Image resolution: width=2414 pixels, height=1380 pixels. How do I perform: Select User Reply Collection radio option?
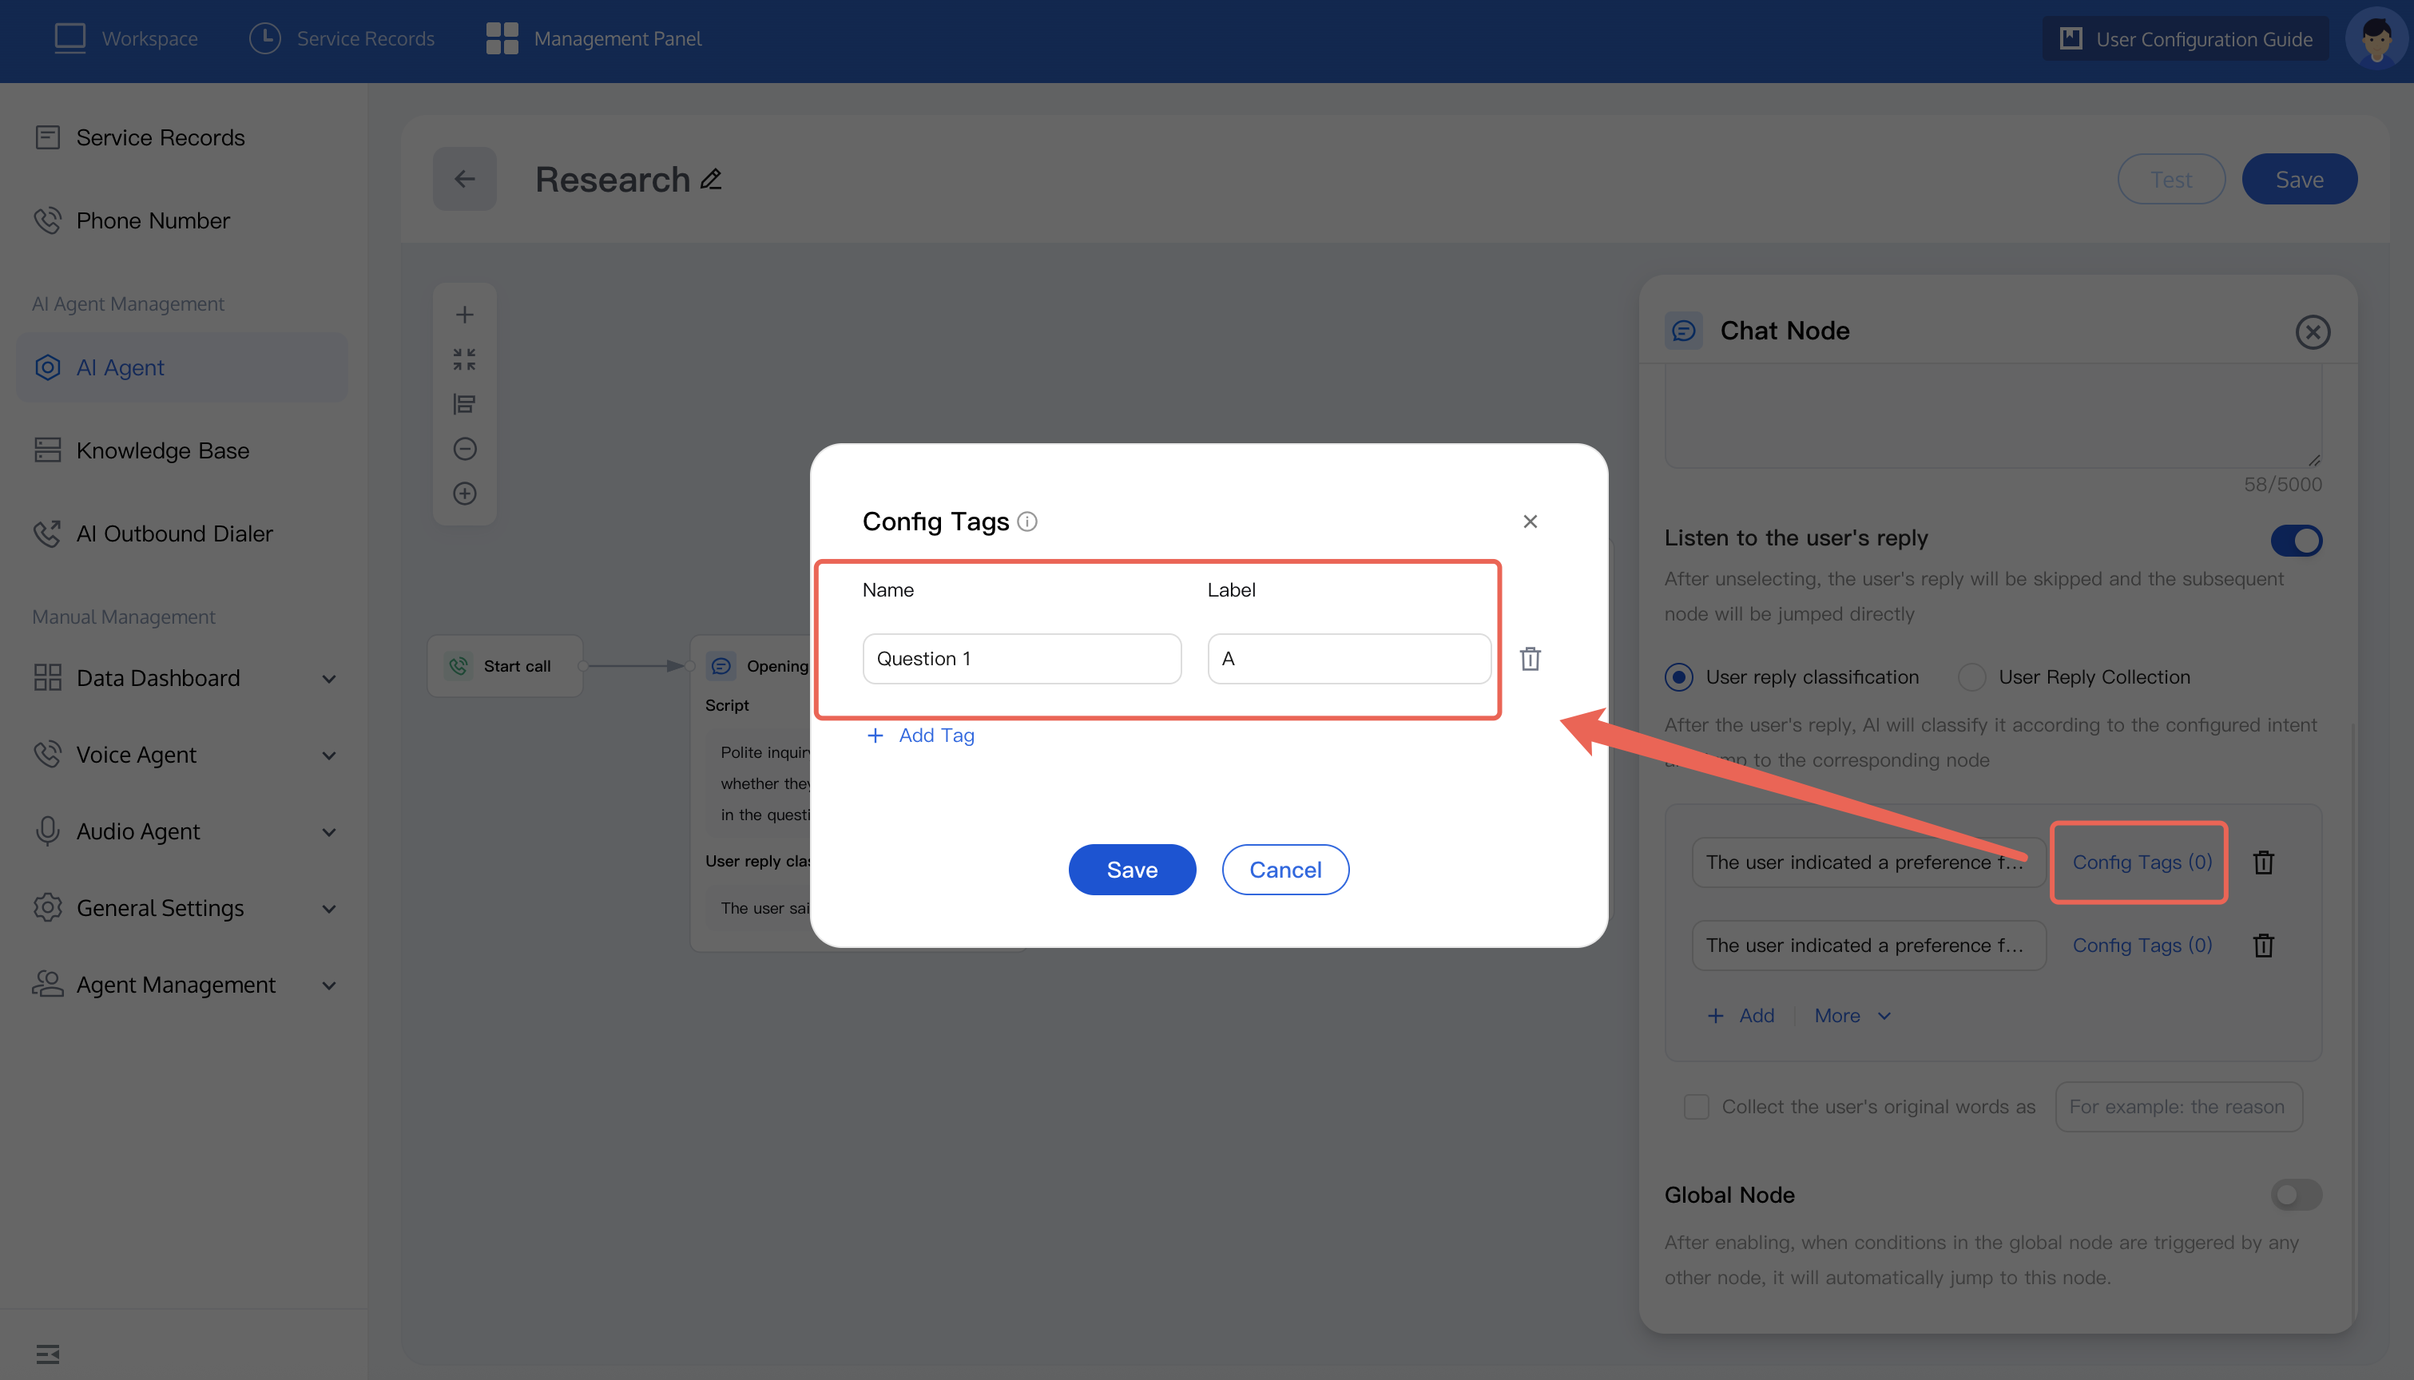point(1971,676)
